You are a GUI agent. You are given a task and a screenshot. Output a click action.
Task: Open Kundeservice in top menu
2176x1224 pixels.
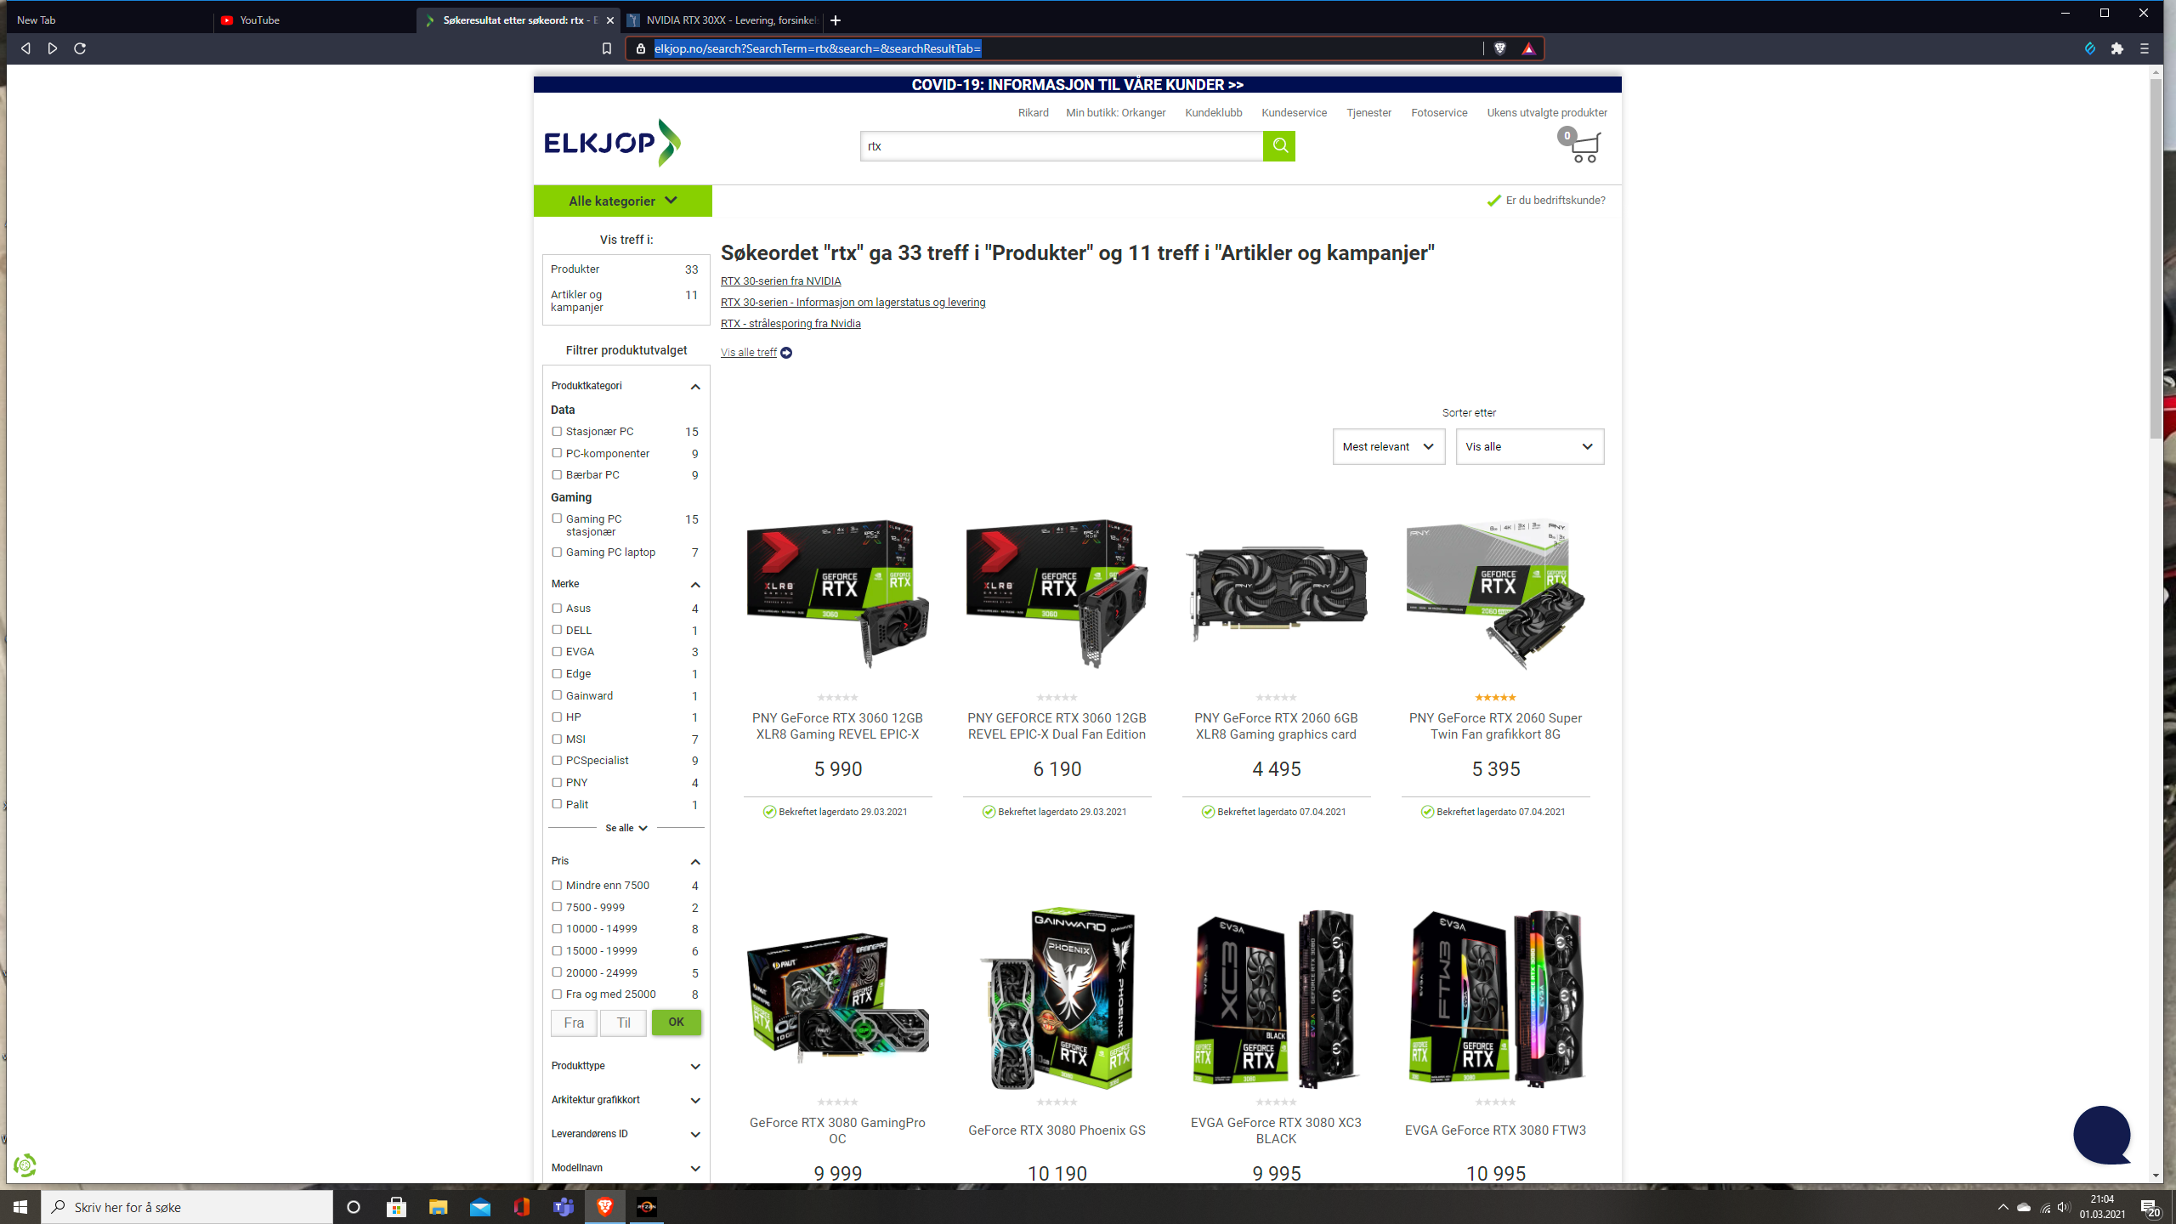[x=1294, y=113]
